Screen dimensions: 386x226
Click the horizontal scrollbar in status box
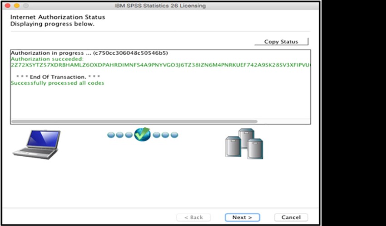134,121
